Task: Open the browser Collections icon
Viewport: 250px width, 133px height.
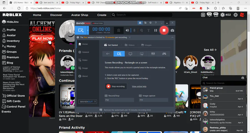Action: tap(231, 8)
